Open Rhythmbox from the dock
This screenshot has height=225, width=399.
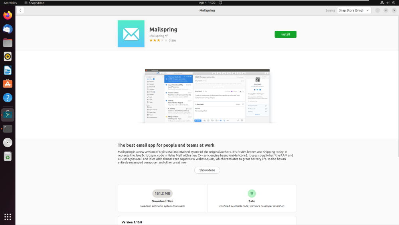pos(8,57)
